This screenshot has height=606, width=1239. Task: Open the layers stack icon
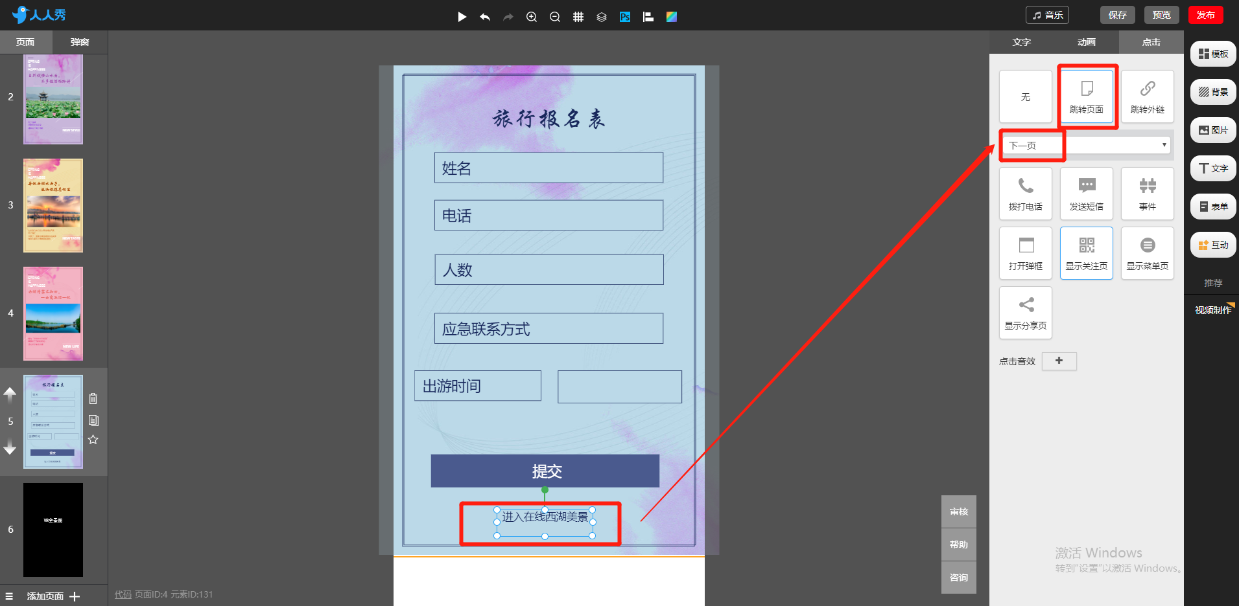pos(602,17)
